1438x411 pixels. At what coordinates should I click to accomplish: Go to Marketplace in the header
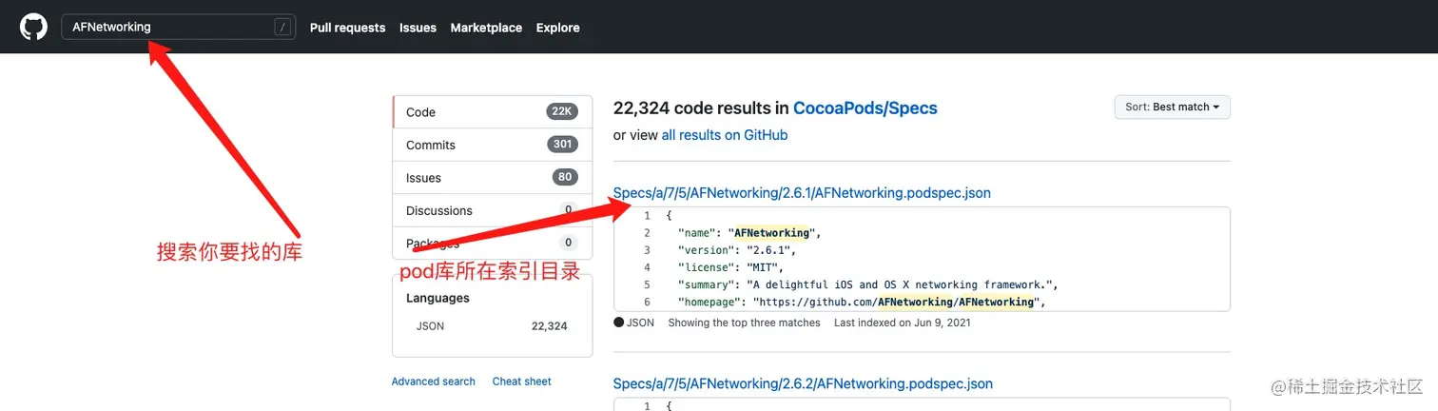[486, 28]
